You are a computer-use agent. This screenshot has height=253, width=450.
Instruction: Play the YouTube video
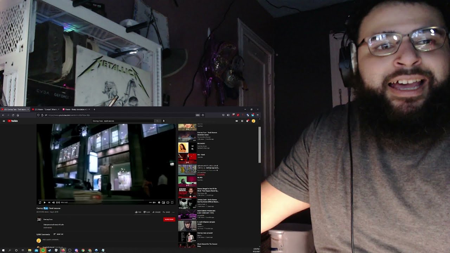[44, 202]
